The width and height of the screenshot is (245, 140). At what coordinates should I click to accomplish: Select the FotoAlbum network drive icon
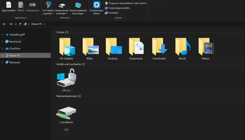[x=66, y=113]
